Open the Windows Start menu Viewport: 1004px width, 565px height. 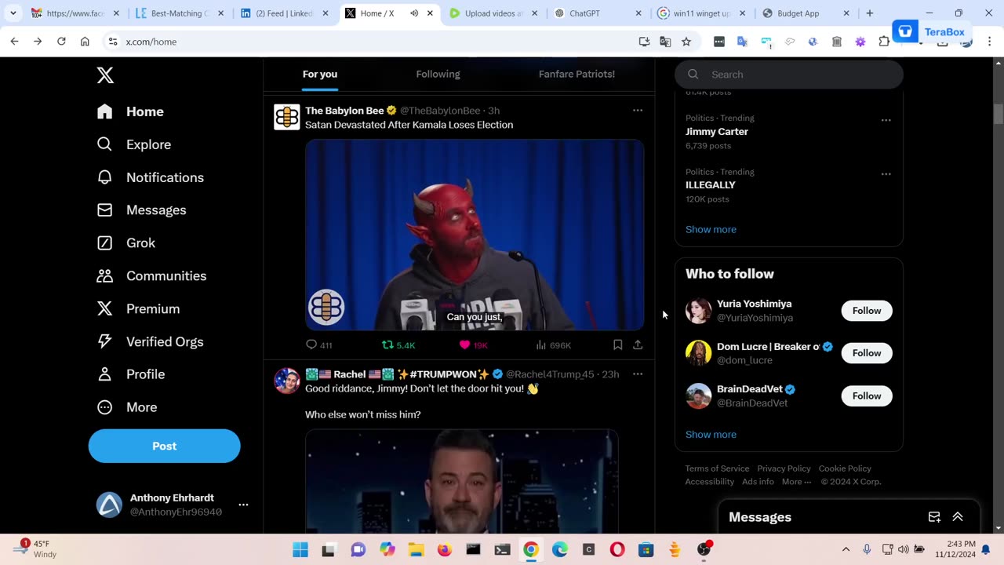[x=300, y=550]
